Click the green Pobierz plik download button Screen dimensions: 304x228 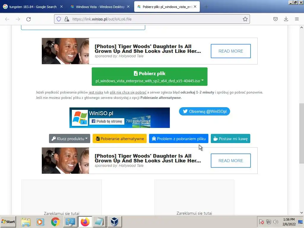pyautogui.click(x=150, y=77)
